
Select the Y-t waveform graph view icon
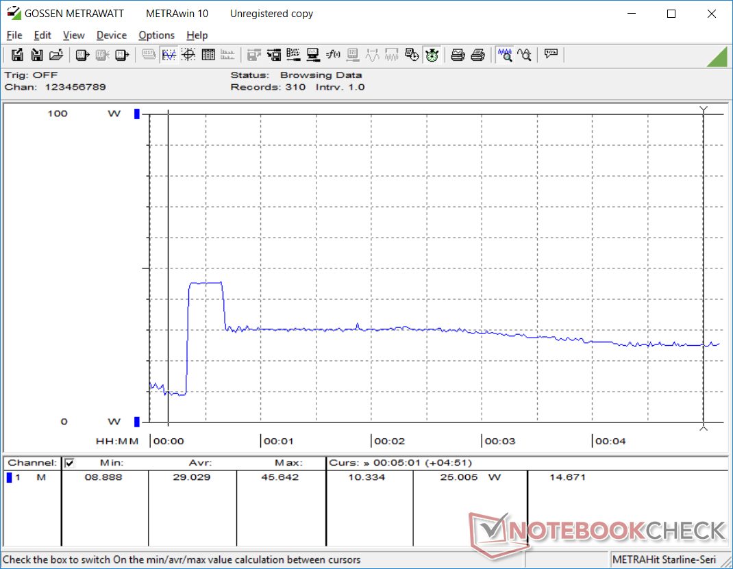tap(169, 55)
